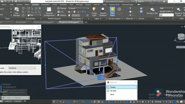Open the *Current* visual style dropdown
185x104 pixels.
pyautogui.click(x=78, y=8)
